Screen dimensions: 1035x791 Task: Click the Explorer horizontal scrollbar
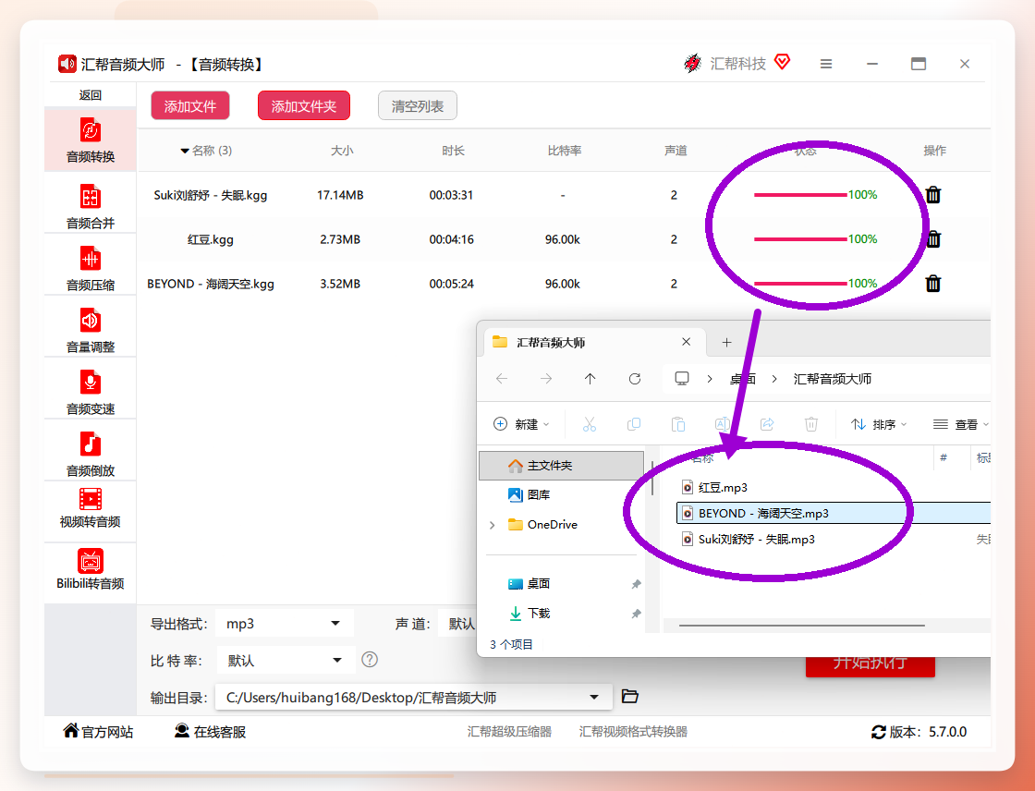point(801,625)
